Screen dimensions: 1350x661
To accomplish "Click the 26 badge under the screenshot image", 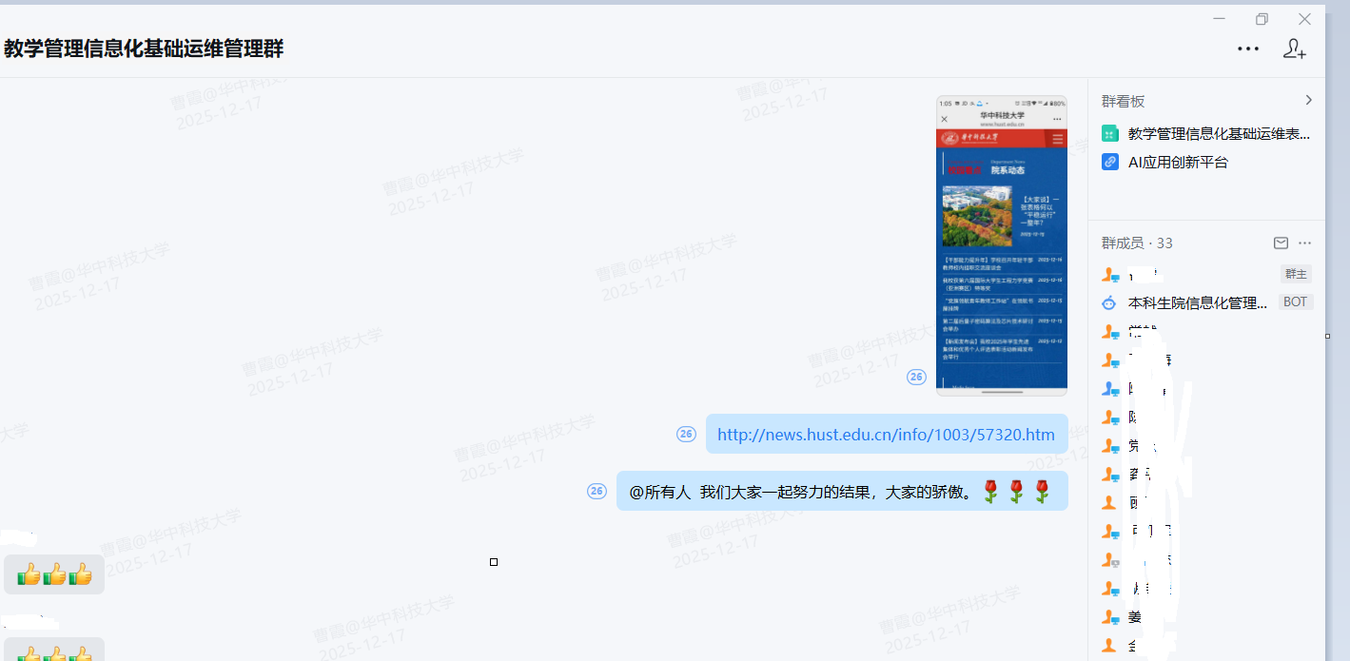I will [916, 377].
